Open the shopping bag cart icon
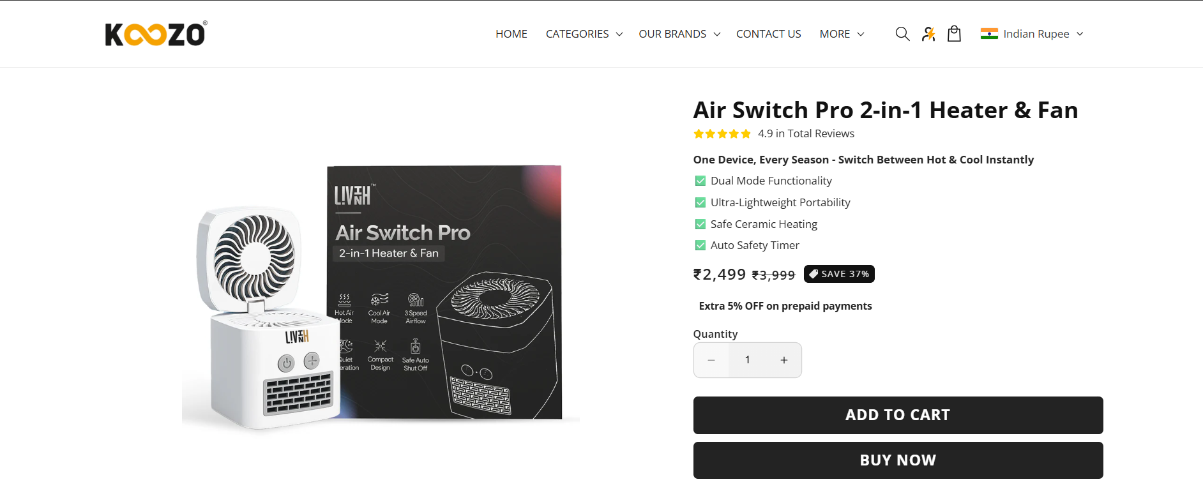The image size is (1203, 491). (x=955, y=34)
